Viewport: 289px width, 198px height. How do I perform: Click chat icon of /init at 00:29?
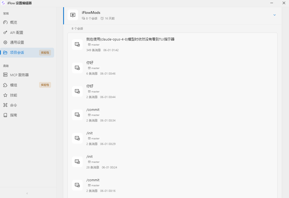(x=77, y=138)
